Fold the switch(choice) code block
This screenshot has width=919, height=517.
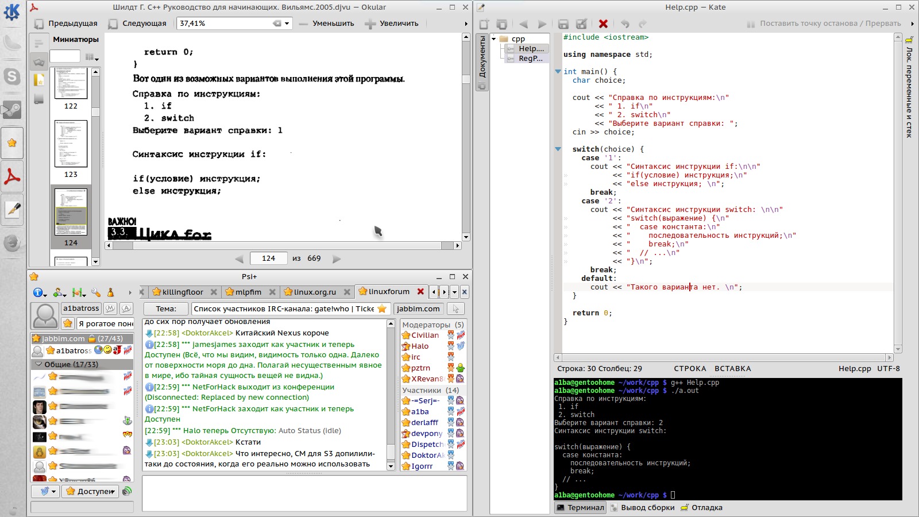pos(558,149)
